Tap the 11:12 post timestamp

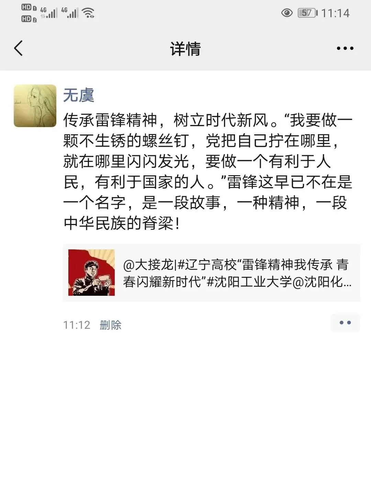pyautogui.click(x=77, y=325)
